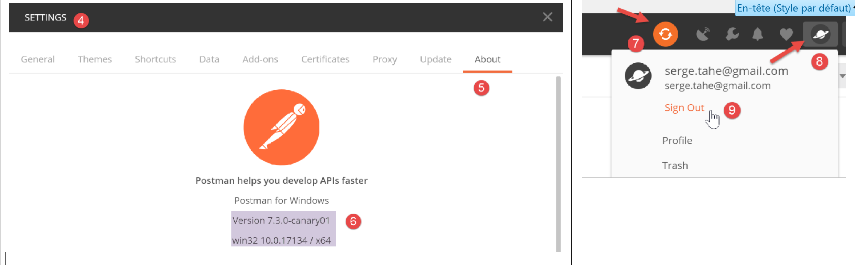Switch to the Proxy tab
855x265 pixels.
(385, 59)
